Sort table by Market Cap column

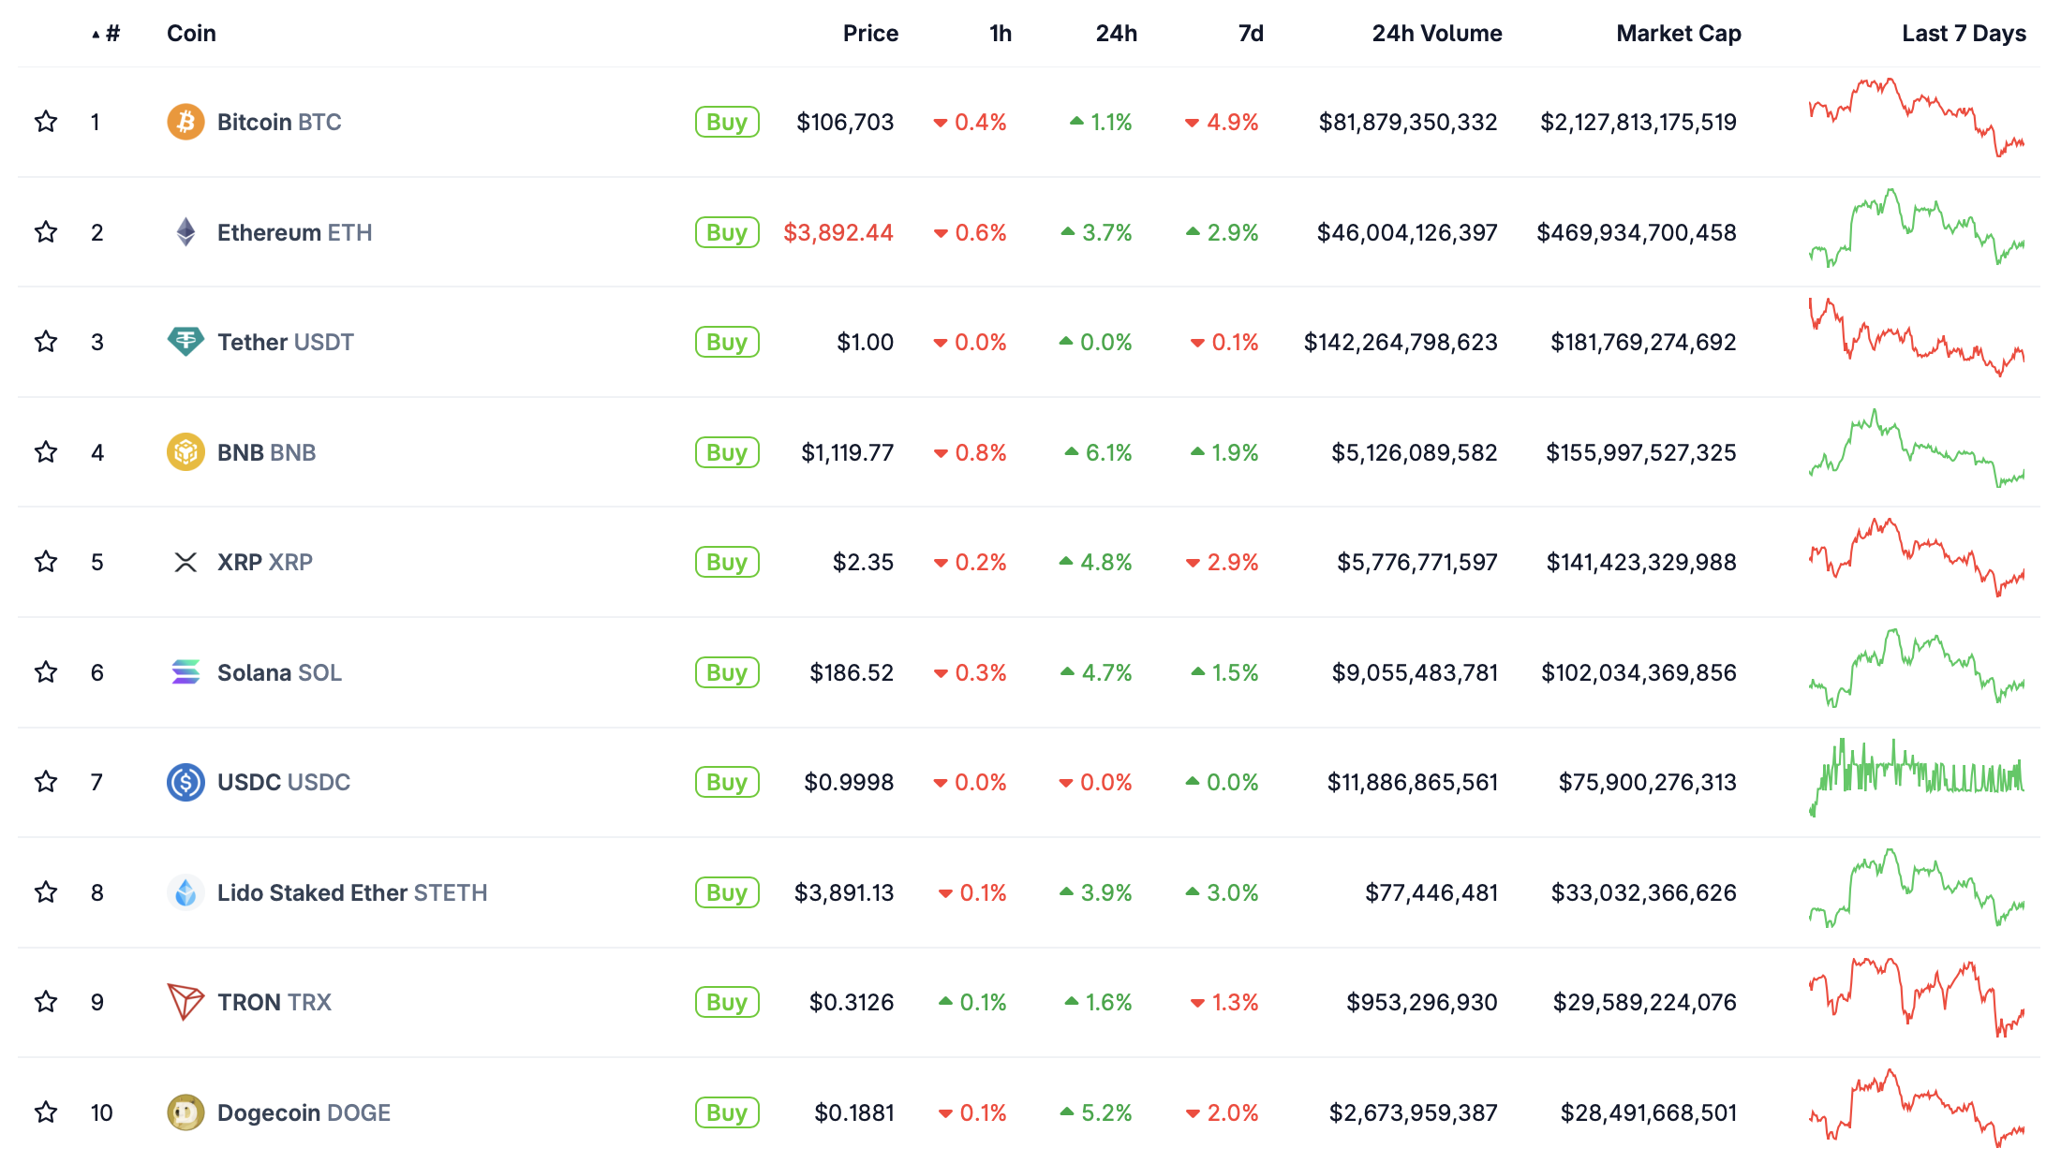(1678, 34)
